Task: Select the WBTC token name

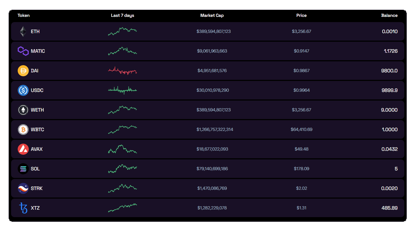Action: (37, 130)
